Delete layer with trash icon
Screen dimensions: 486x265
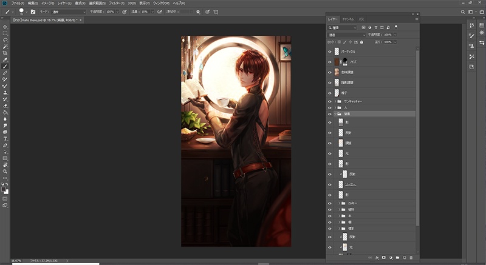tap(411, 258)
